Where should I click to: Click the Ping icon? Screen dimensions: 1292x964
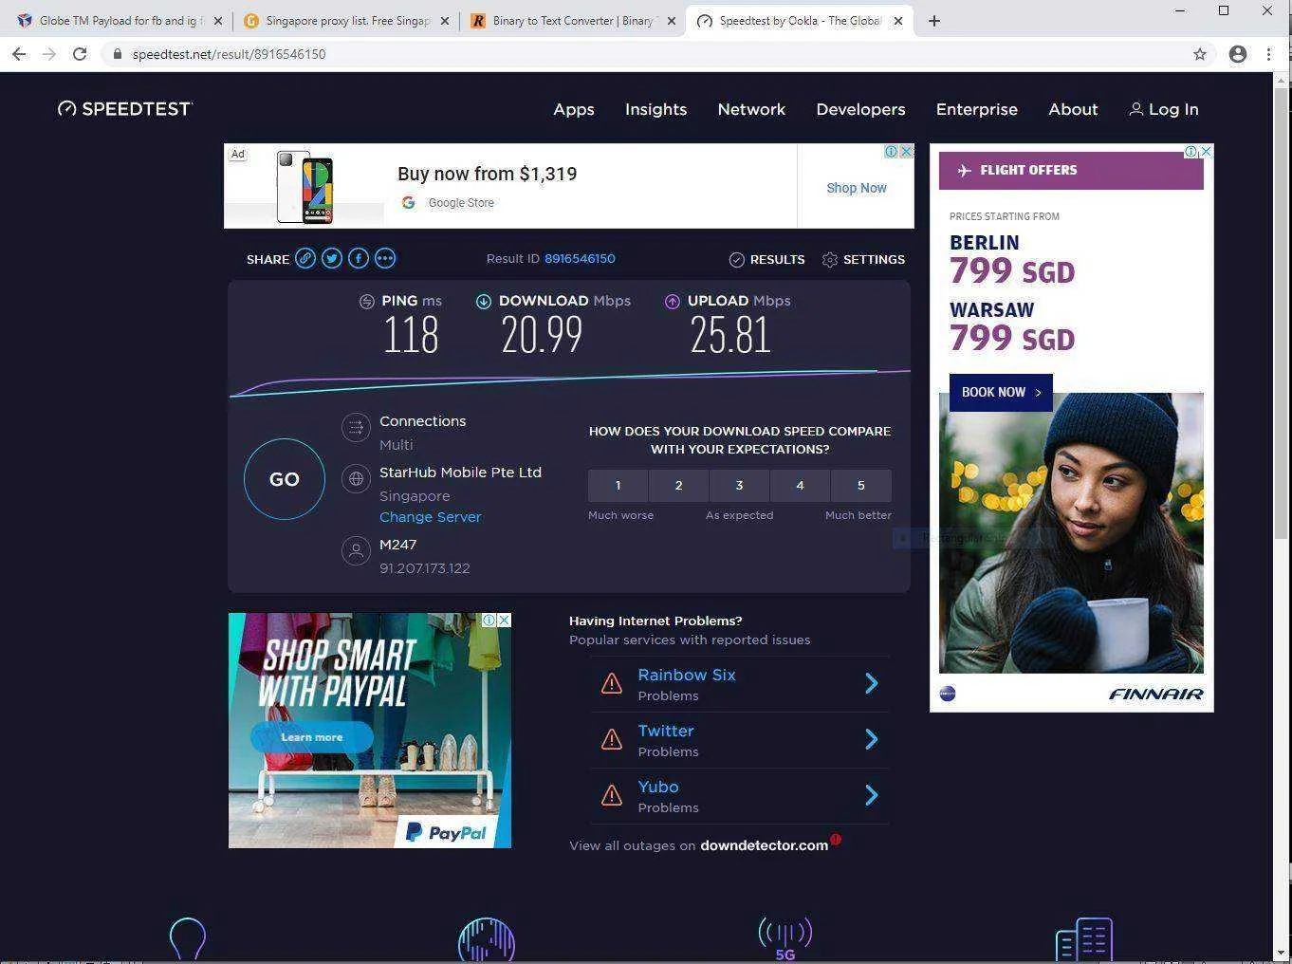(367, 301)
